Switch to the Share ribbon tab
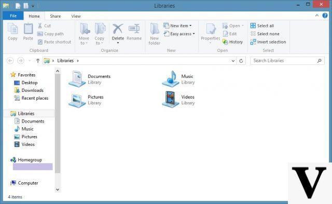Screen dimensions: 332x204 click(56, 16)
